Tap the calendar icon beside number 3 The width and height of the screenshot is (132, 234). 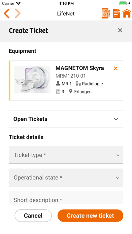[58, 91]
